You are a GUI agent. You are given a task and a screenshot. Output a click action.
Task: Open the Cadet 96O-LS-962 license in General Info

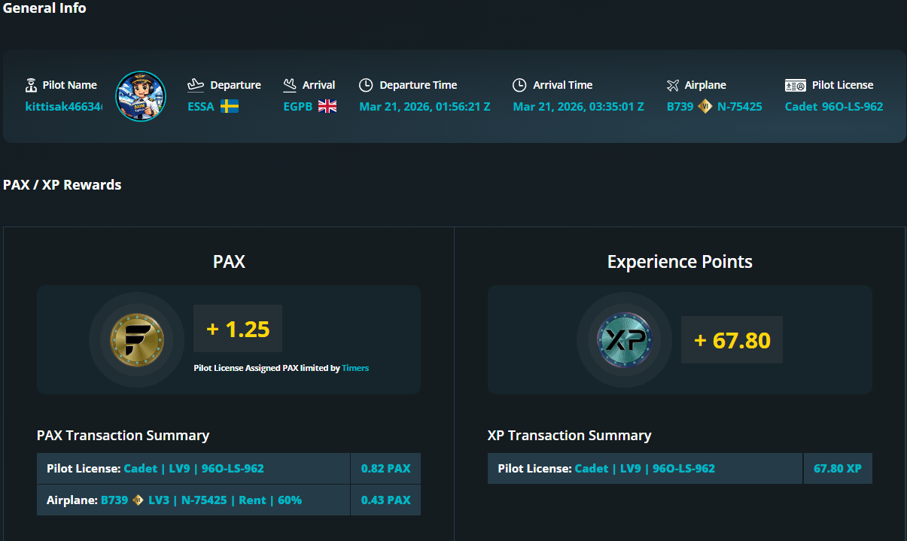(x=833, y=106)
